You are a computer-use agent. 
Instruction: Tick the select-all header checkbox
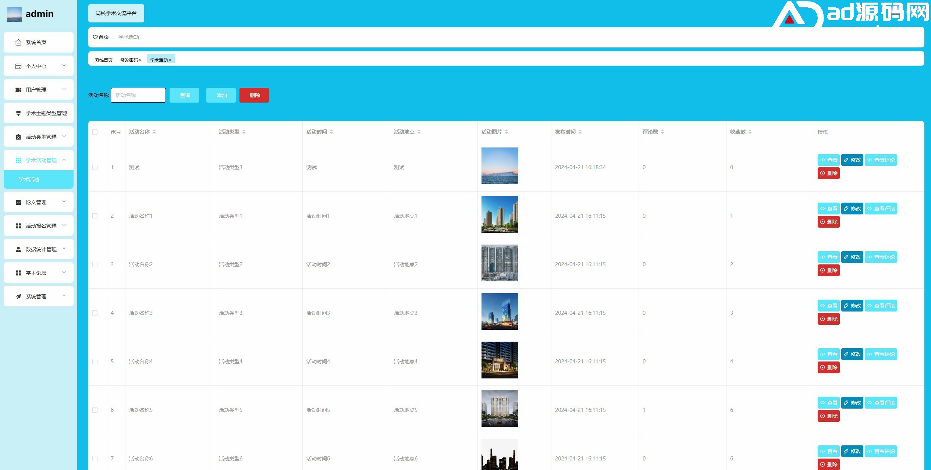pyautogui.click(x=95, y=132)
